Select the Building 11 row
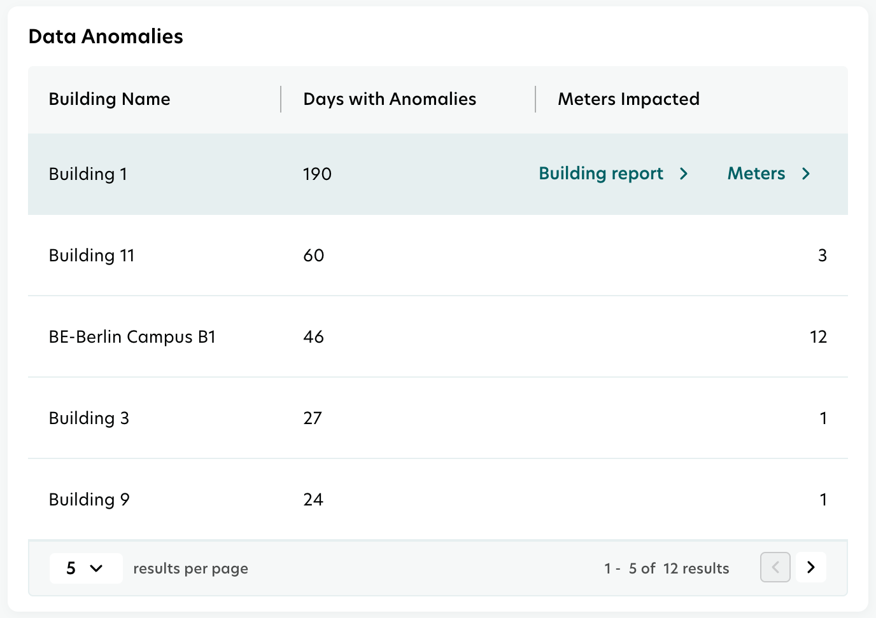The image size is (876, 618). pyautogui.click(x=92, y=256)
